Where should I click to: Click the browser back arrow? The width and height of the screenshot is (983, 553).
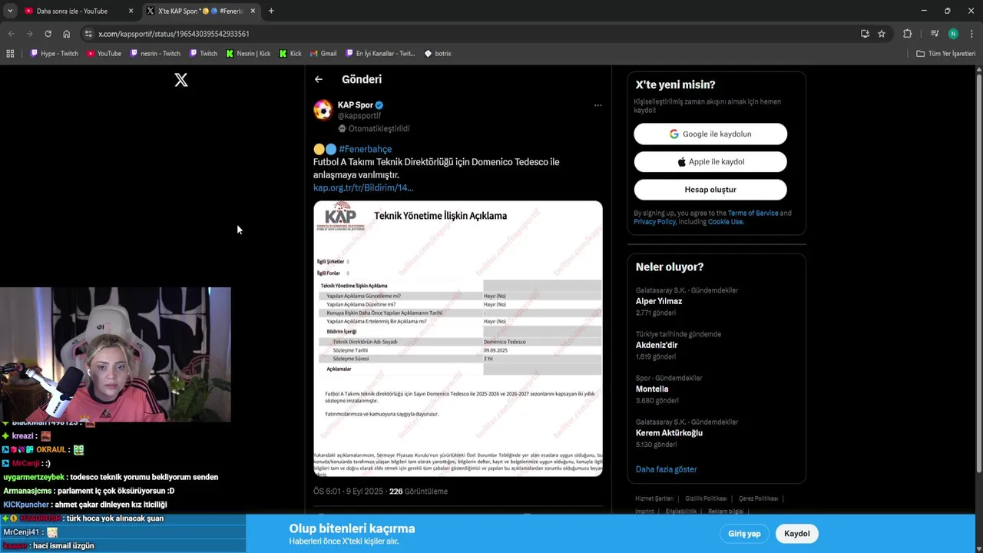point(12,34)
